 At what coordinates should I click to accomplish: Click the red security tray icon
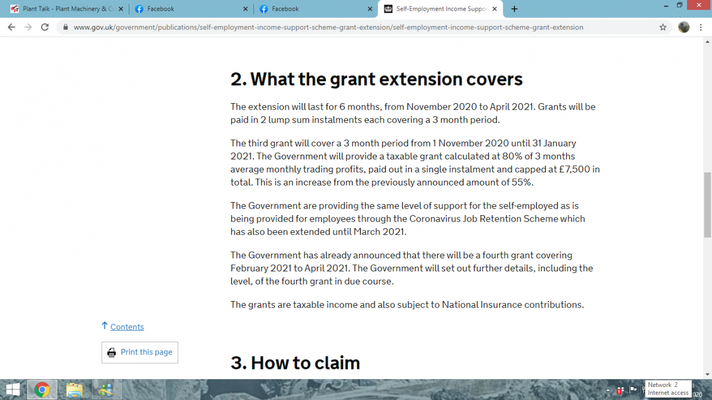click(x=620, y=390)
